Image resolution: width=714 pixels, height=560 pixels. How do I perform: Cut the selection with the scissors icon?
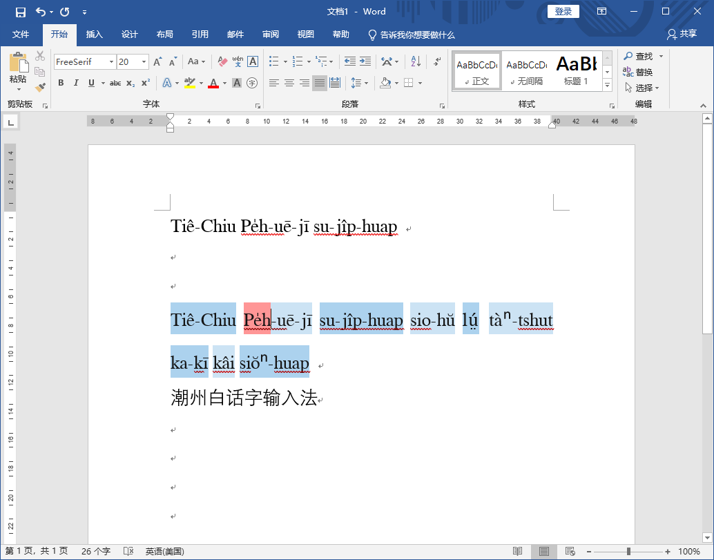(40, 56)
